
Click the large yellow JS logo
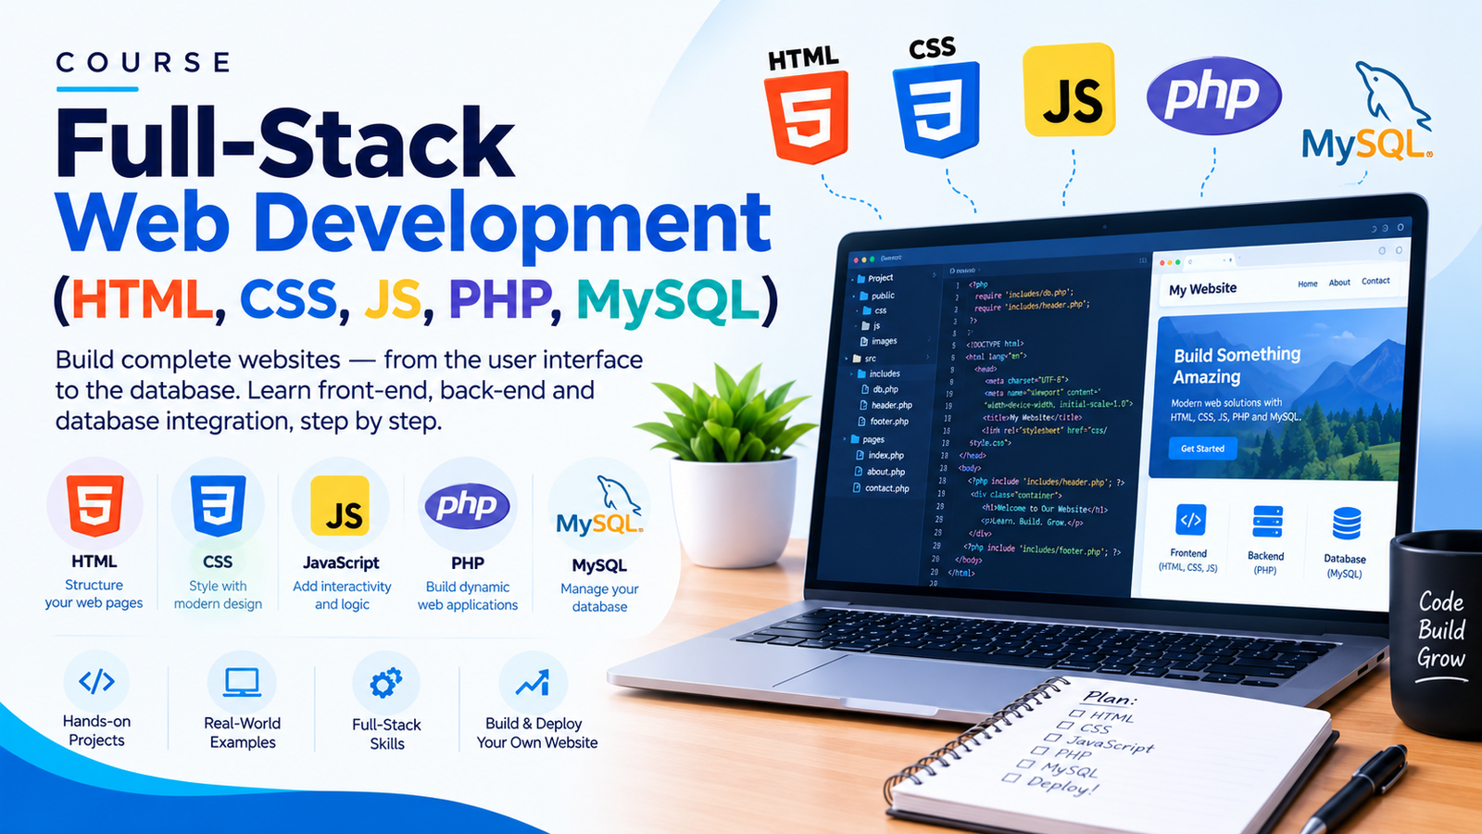(x=1069, y=90)
